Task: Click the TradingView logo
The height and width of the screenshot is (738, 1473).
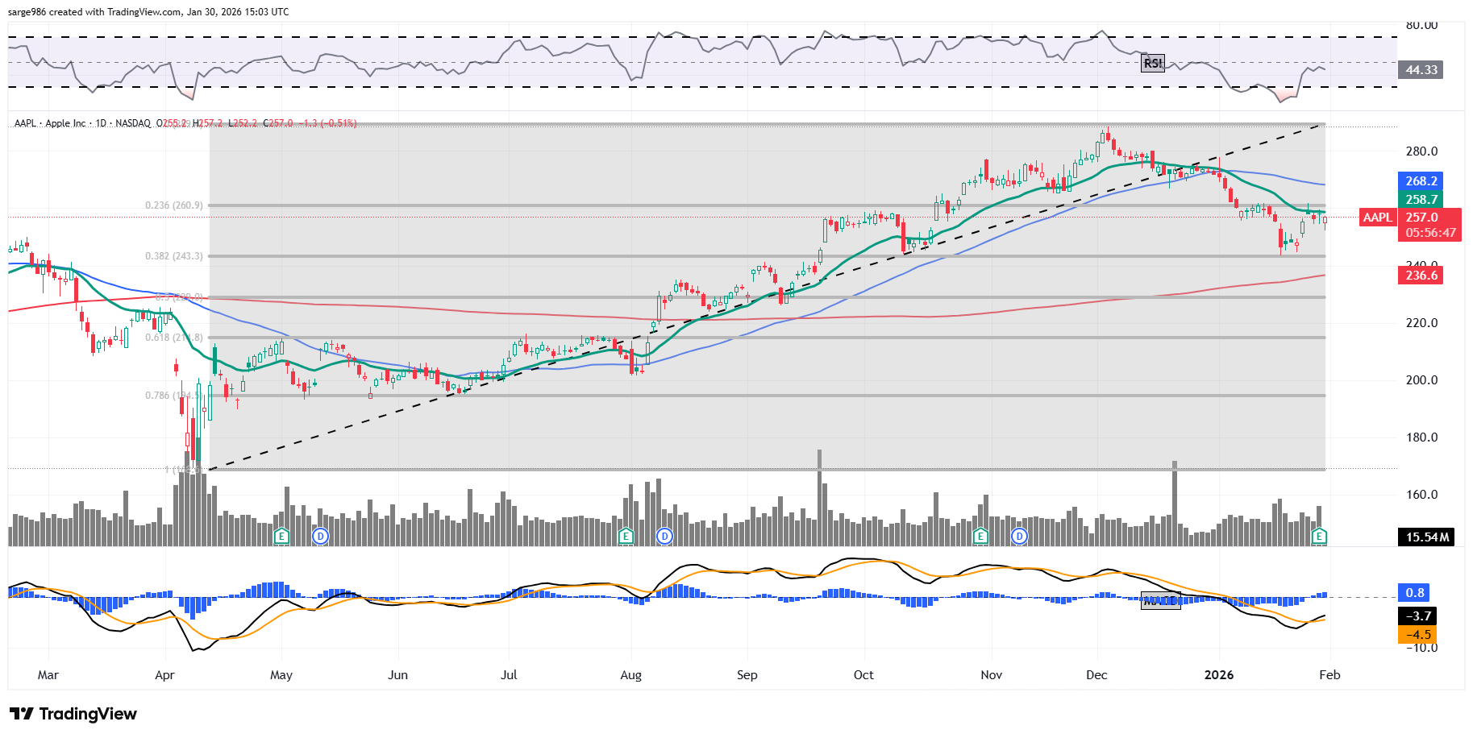Action: click(x=73, y=714)
